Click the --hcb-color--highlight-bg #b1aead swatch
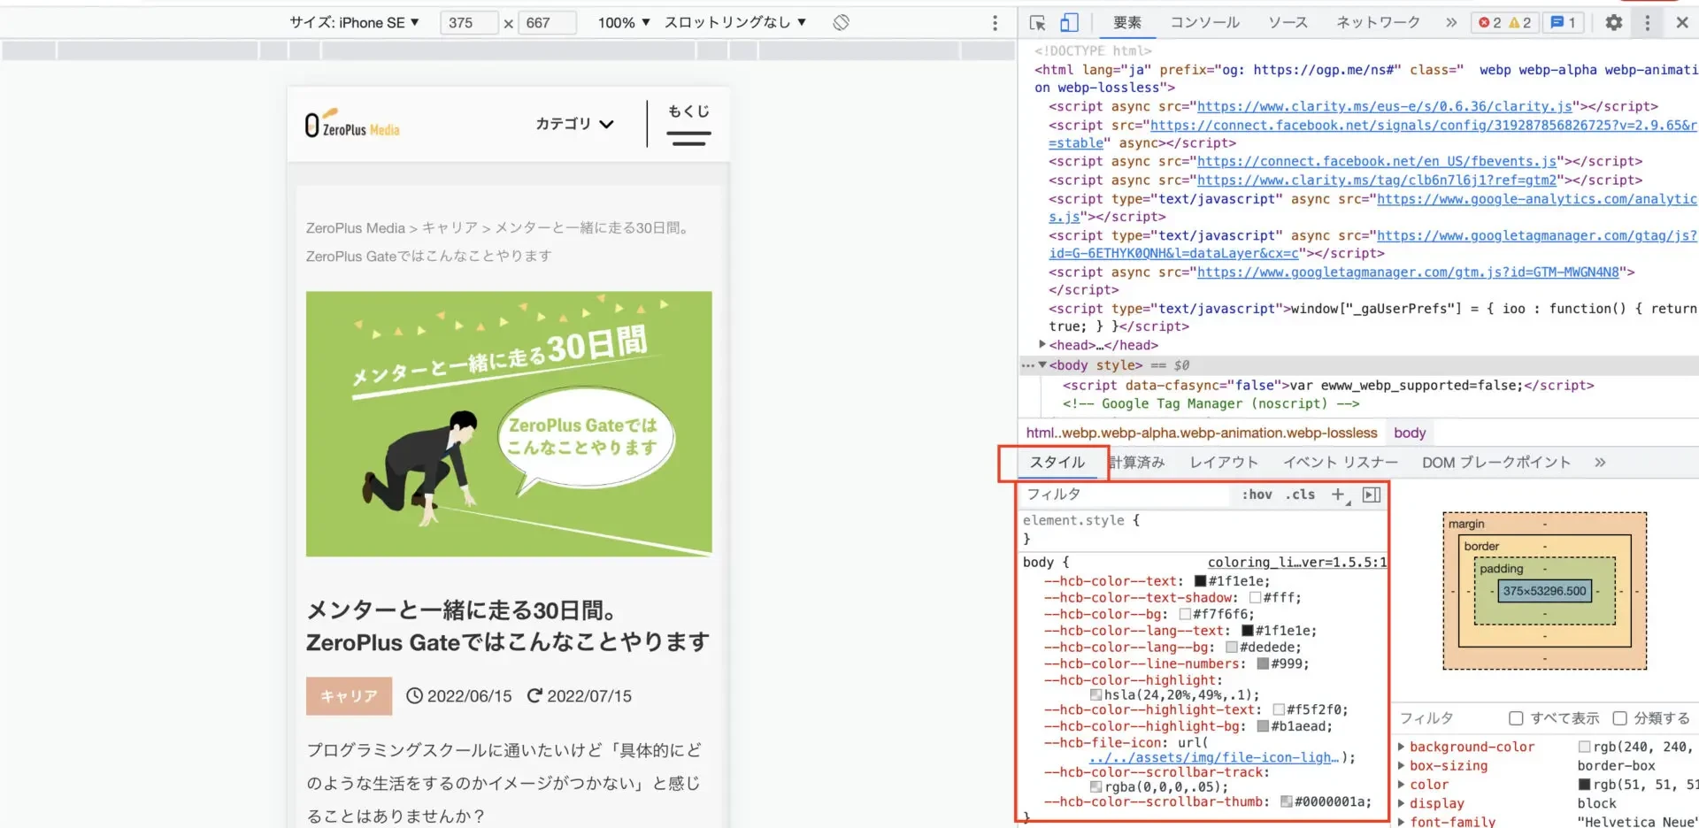Viewport: 1699px width, 828px height. point(1263,726)
